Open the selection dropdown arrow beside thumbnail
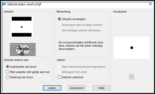This screenshot has width=155, height=94. point(34,27)
